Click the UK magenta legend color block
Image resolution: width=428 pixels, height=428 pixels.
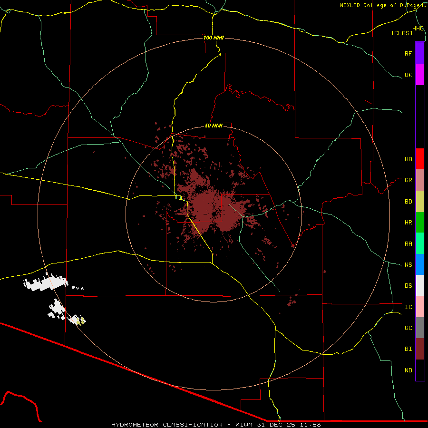click(420, 75)
